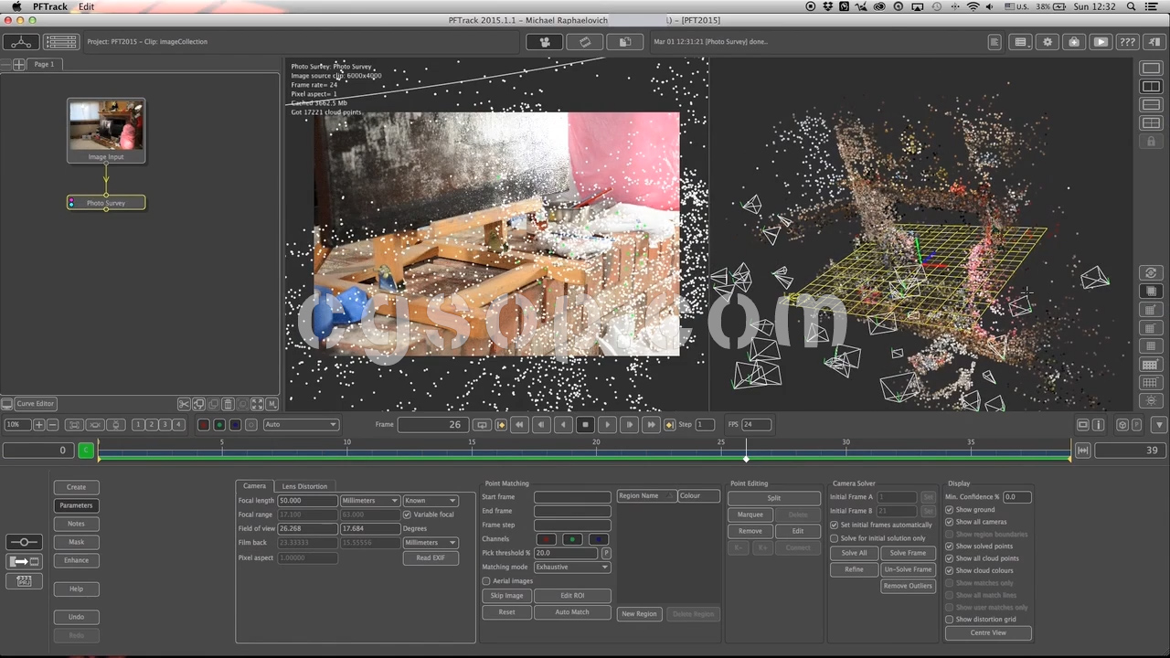Image resolution: width=1170 pixels, height=658 pixels.
Task: Enable the Show distortion grid checkbox
Action: click(x=949, y=620)
